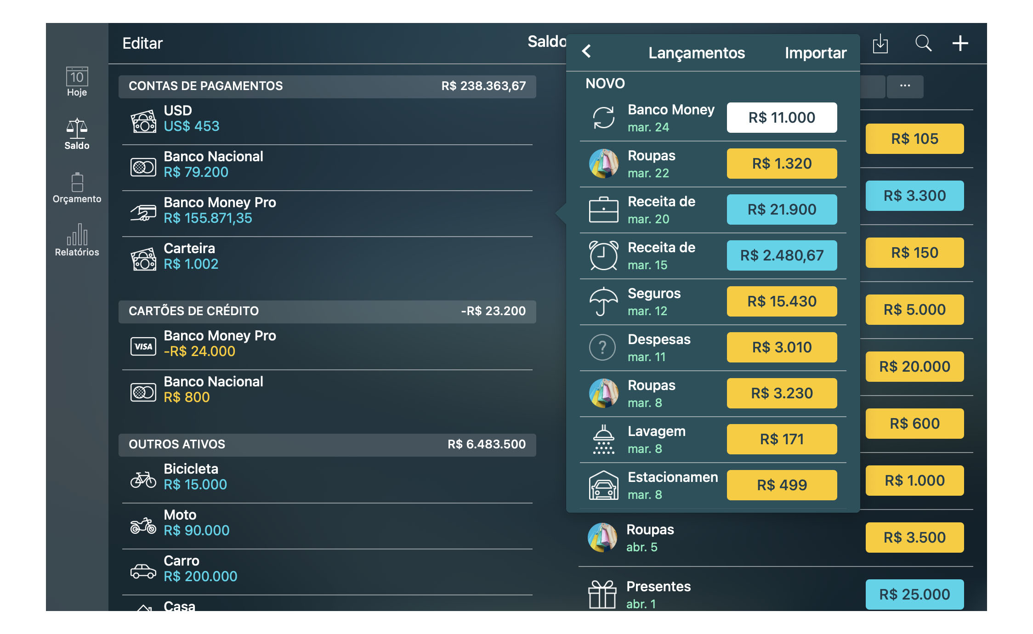
Task: Click the R$ 600 amount button
Action: [x=914, y=424]
